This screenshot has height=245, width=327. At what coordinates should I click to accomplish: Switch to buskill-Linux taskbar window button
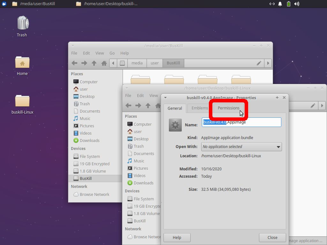pyautogui.click(x=107, y=4)
